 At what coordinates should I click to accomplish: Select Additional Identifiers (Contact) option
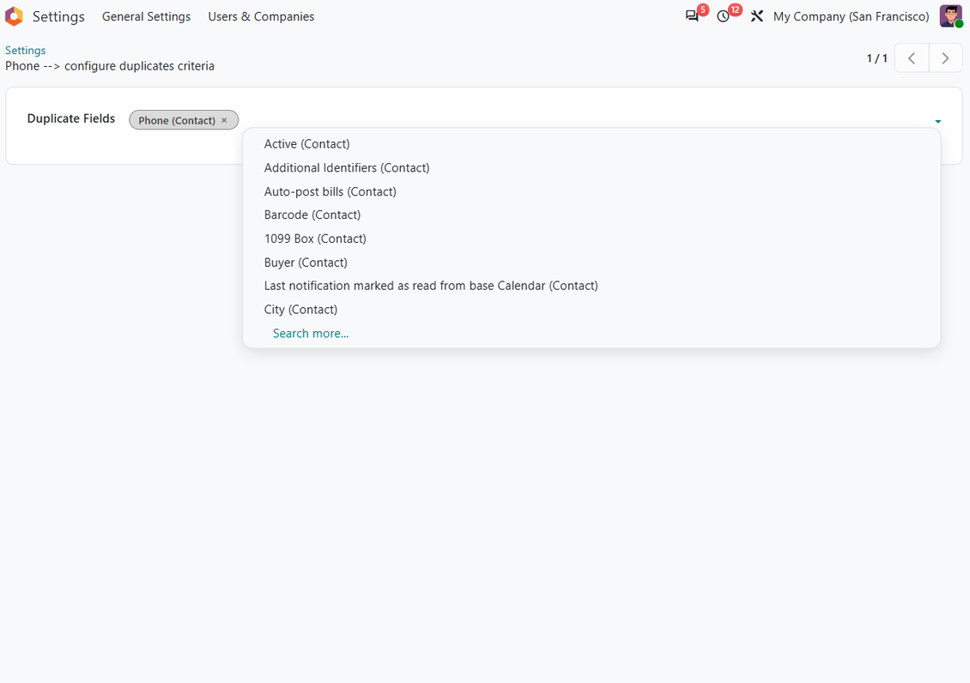[591, 167]
